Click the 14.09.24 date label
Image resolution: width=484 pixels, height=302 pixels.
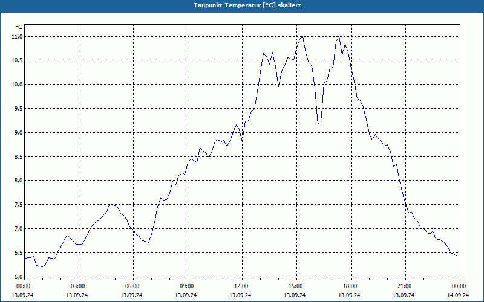point(458,295)
